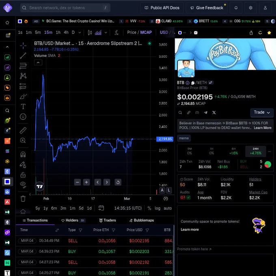The height and width of the screenshot is (276, 276).
Task: Select the pattern drawing tool
Action: point(23,76)
